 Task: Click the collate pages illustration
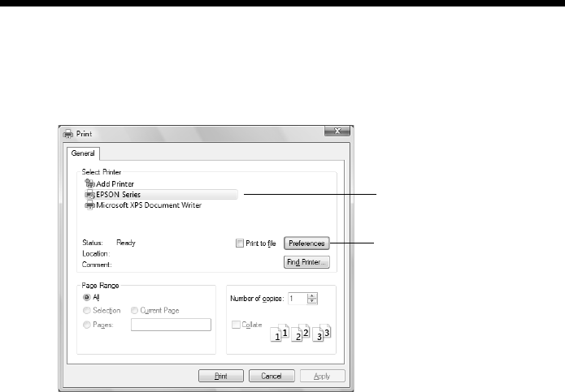click(300, 333)
